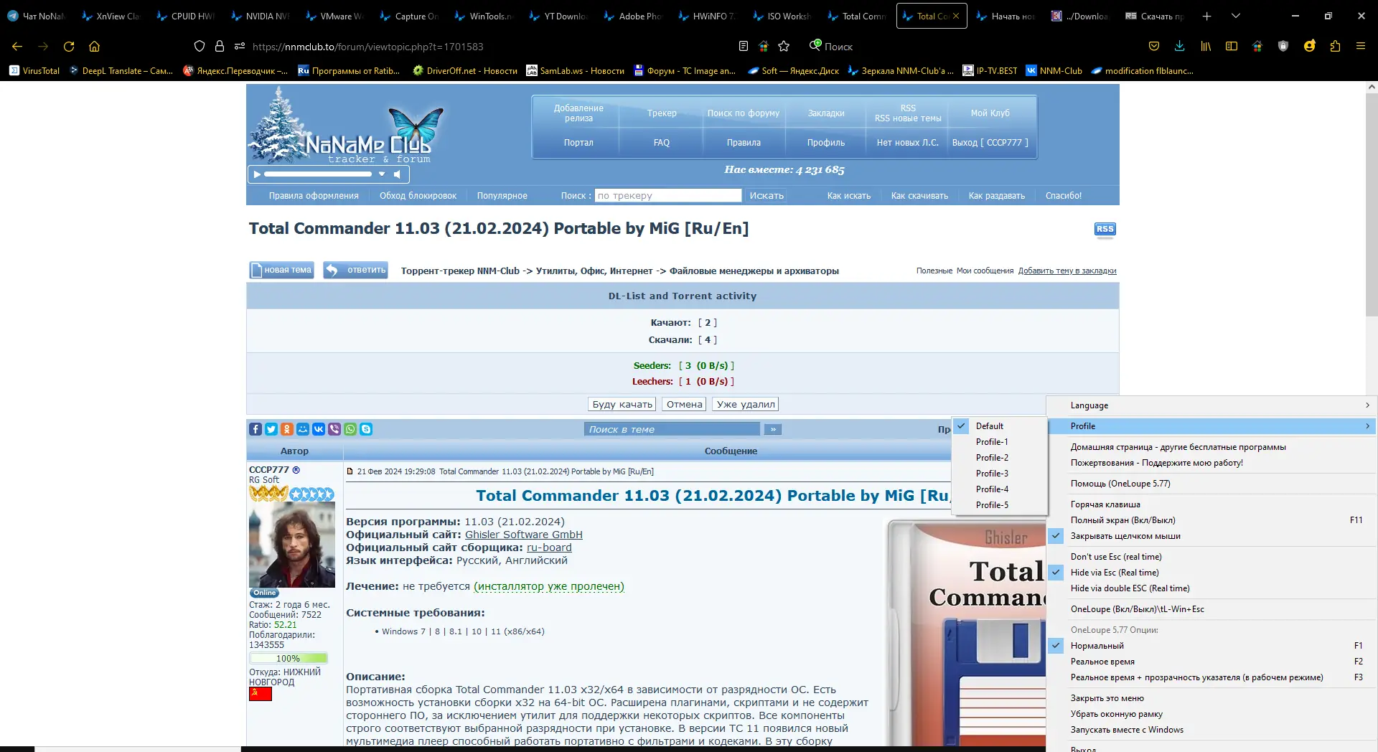Image resolution: width=1378 pixels, height=752 pixels.
Task: Share topic on Facebook
Action: [256, 429]
